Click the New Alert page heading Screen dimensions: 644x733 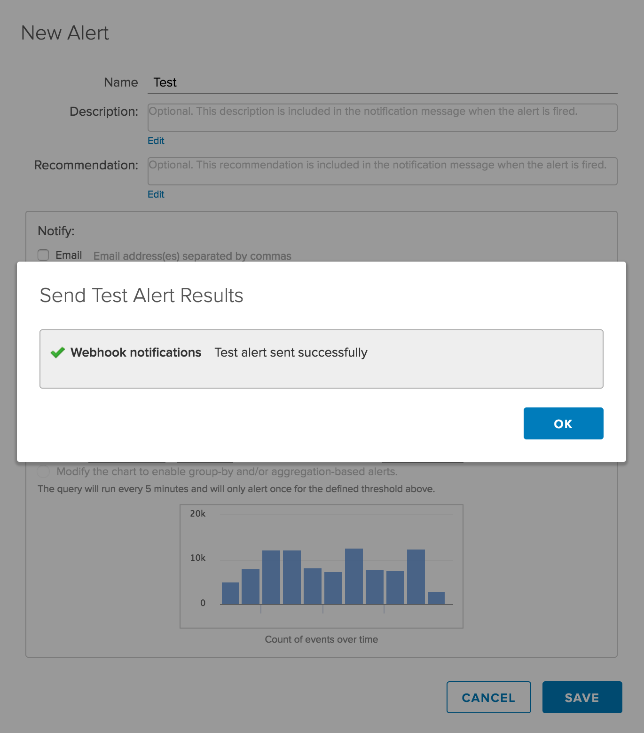point(65,33)
